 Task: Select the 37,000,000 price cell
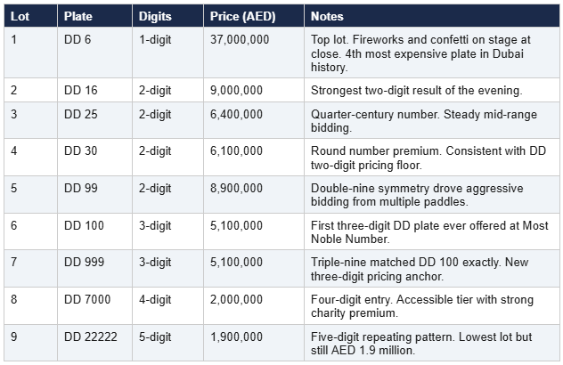[x=236, y=40]
